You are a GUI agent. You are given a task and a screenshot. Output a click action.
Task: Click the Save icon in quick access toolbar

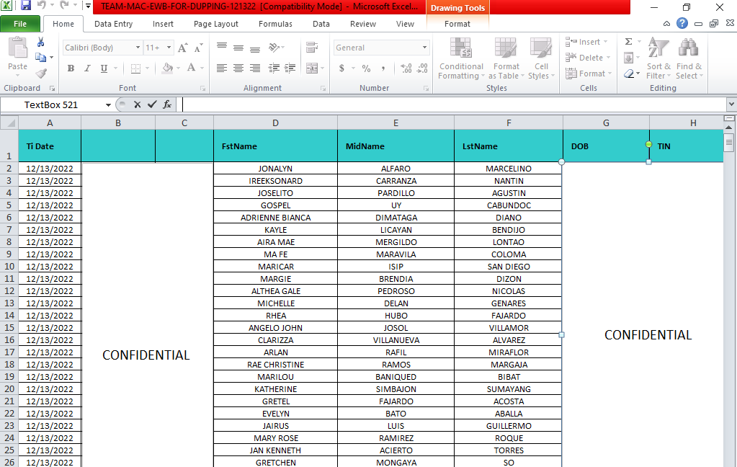25,6
